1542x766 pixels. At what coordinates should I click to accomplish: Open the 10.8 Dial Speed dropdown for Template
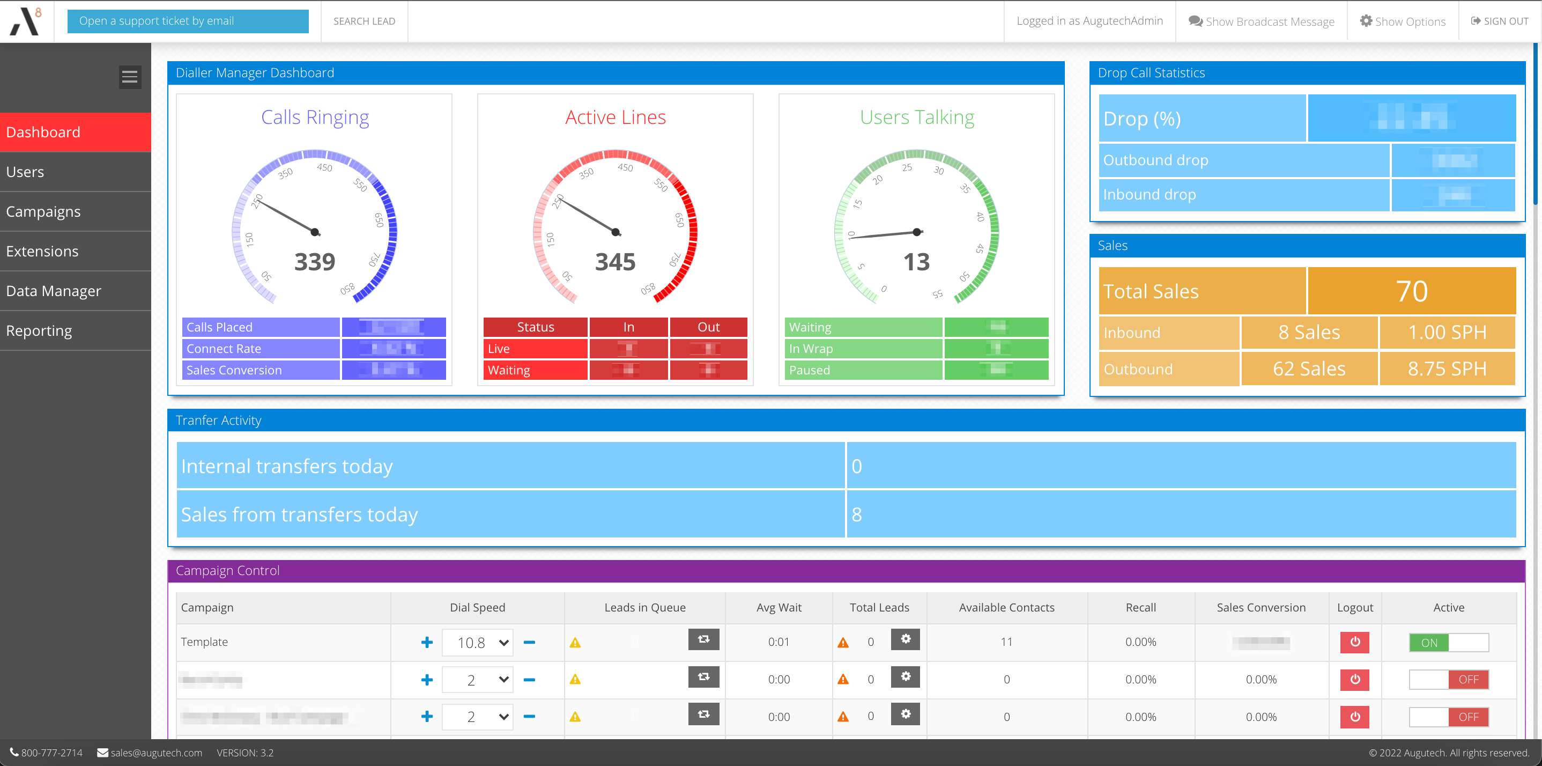477,642
